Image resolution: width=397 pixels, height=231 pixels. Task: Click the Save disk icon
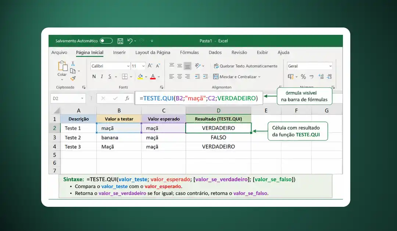(x=120, y=41)
